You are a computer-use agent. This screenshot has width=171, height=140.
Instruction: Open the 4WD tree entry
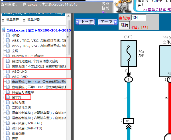(16, 36)
